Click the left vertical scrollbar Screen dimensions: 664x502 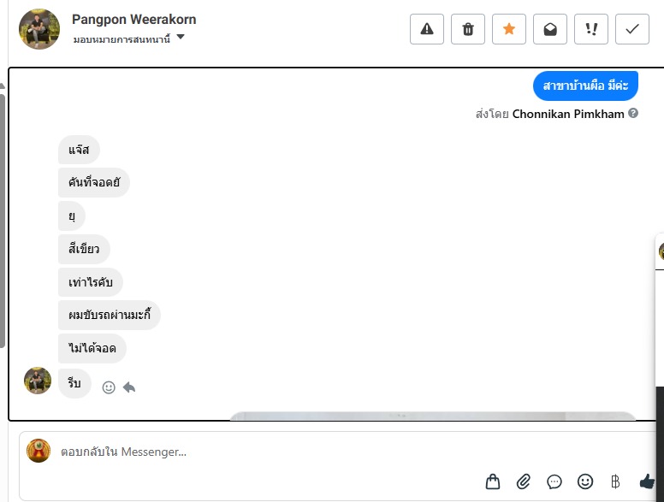tap(2, 221)
